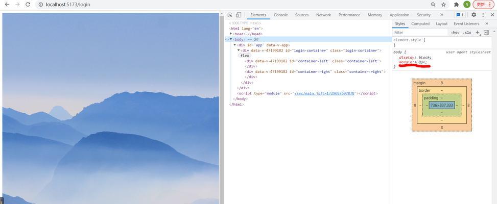Expand the head element node
Screen dimensions: 497x204
click(231, 34)
